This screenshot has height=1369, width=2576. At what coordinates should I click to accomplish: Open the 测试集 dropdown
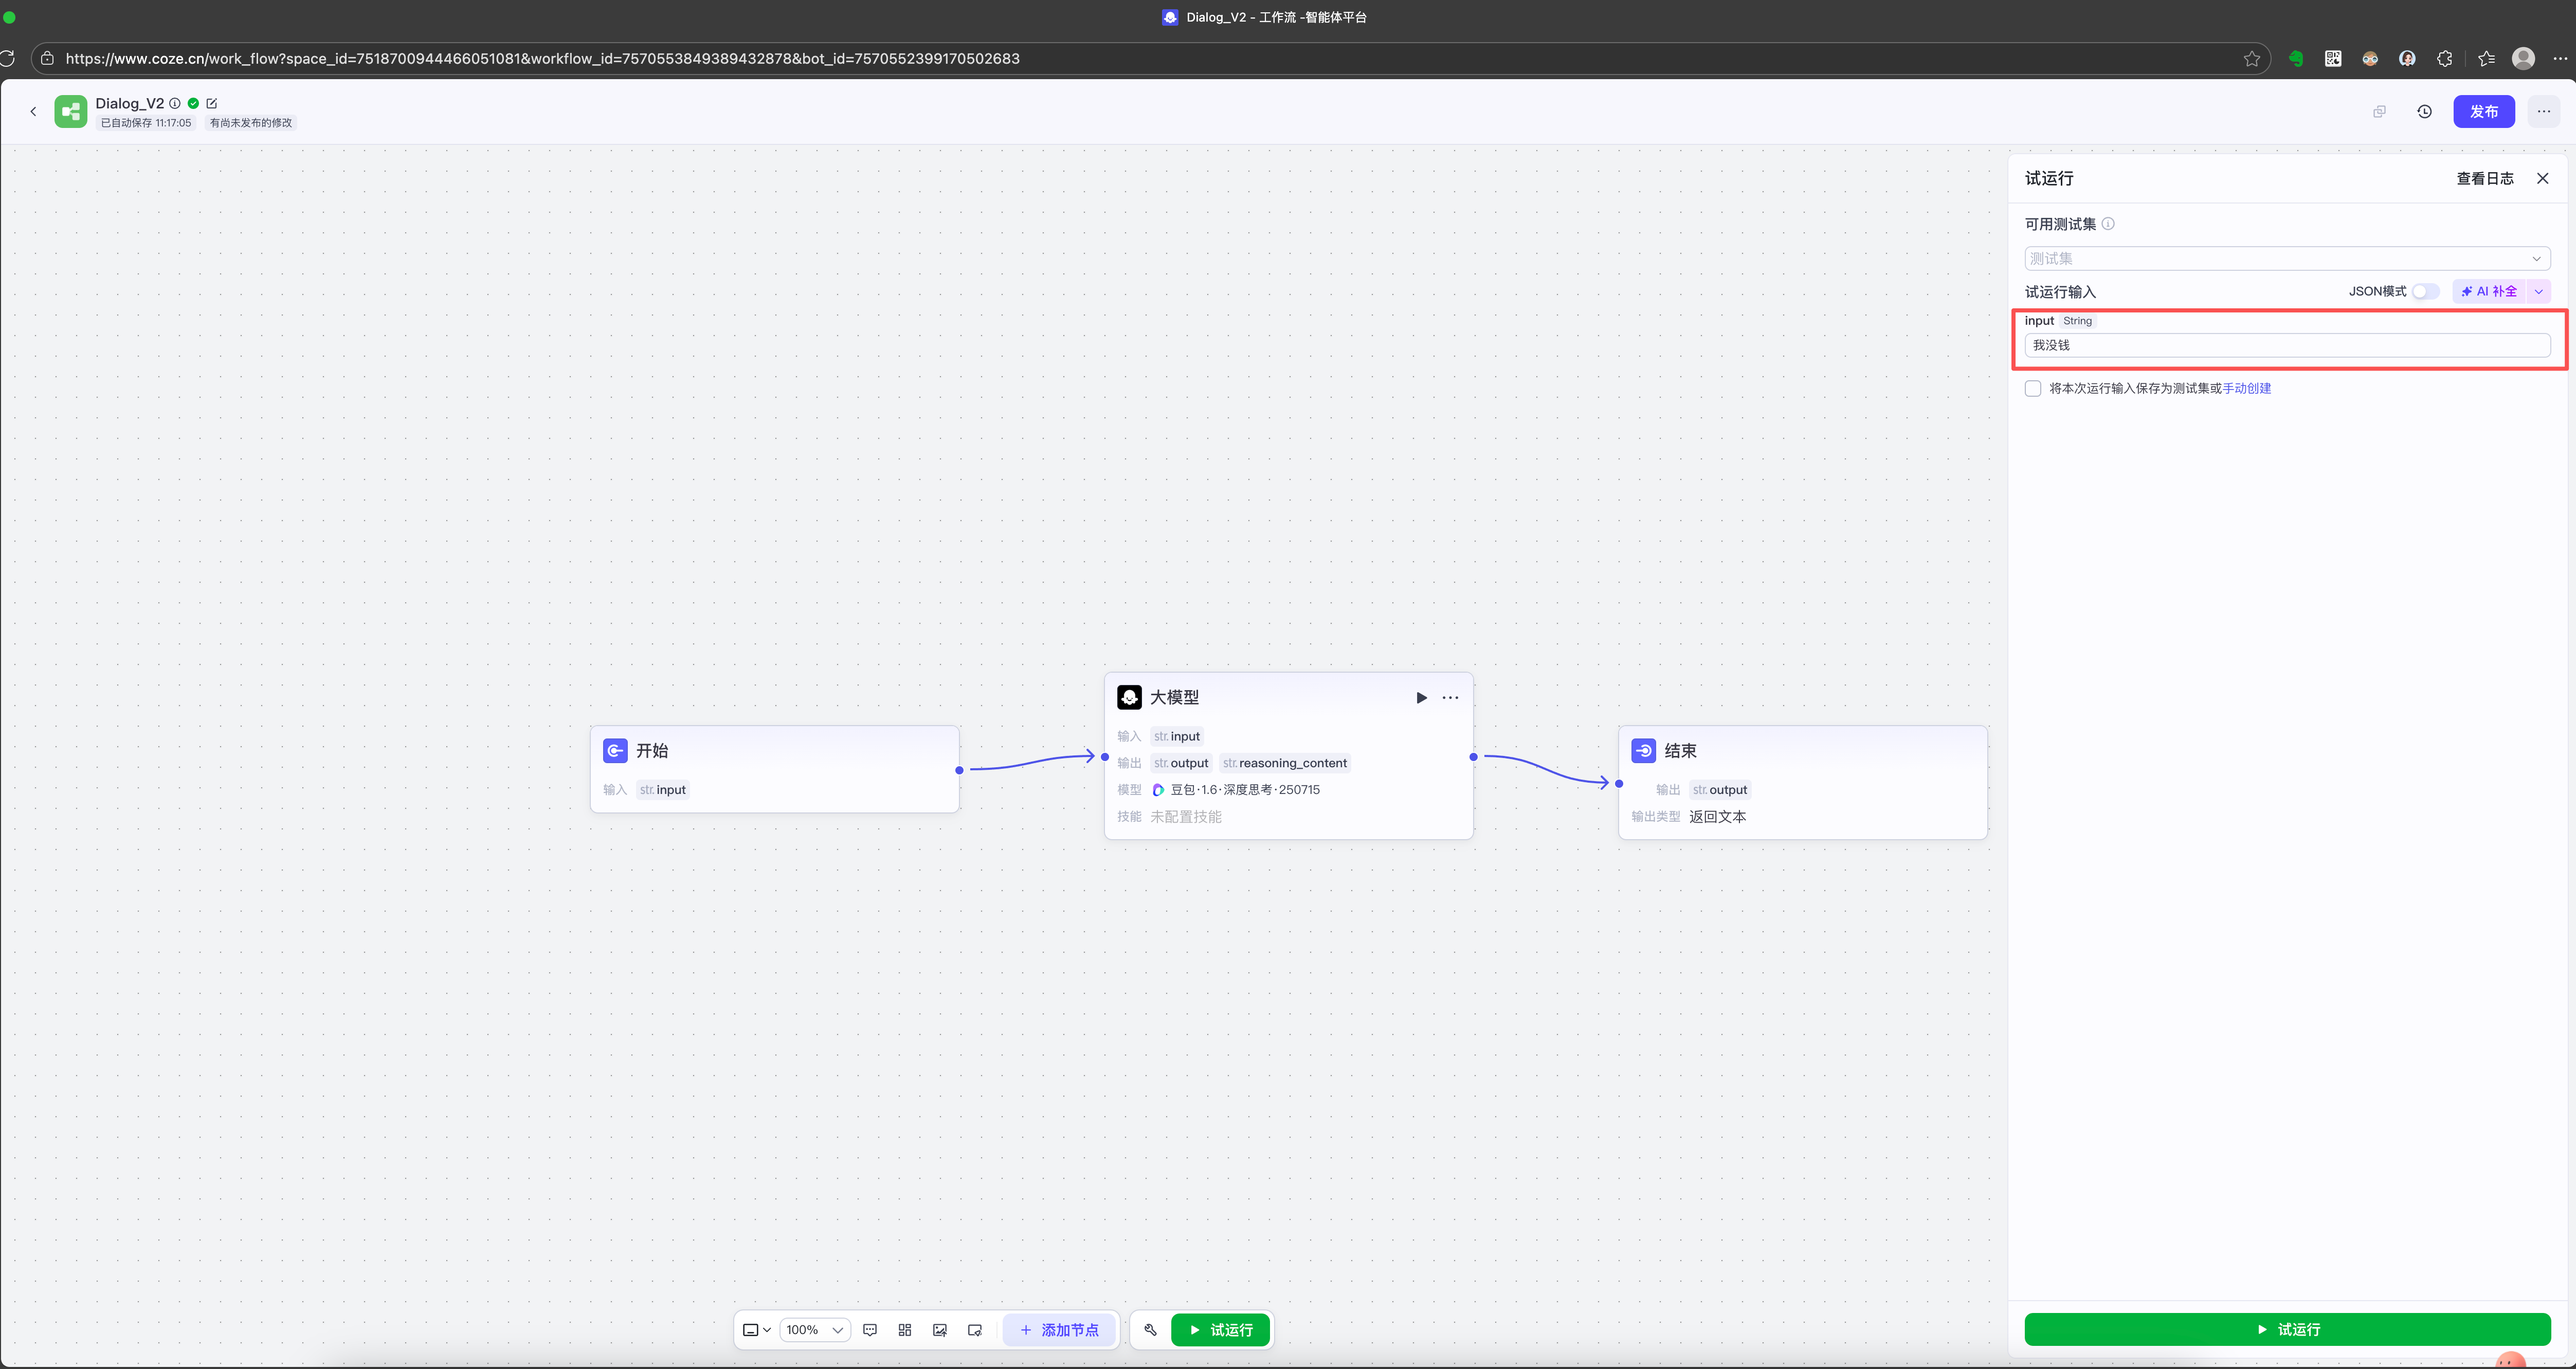2287,259
